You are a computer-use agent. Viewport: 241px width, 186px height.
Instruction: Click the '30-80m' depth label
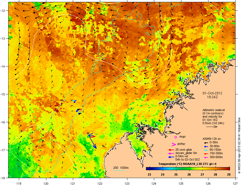(214, 146)
